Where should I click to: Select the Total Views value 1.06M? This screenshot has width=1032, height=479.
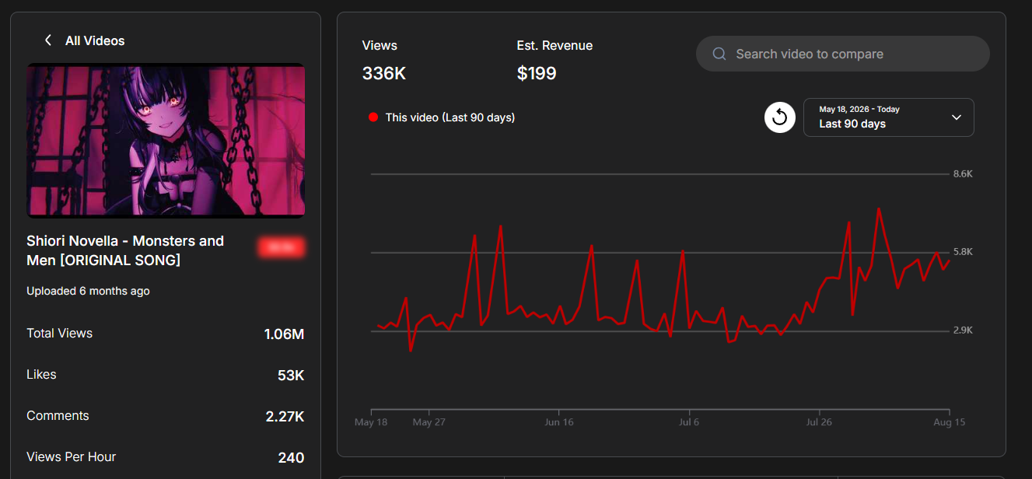coord(284,334)
